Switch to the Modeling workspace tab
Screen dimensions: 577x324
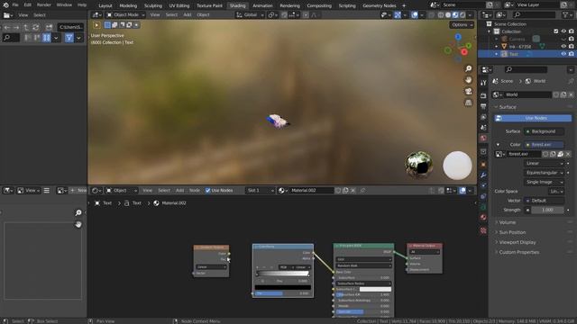(x=128, y=5)
